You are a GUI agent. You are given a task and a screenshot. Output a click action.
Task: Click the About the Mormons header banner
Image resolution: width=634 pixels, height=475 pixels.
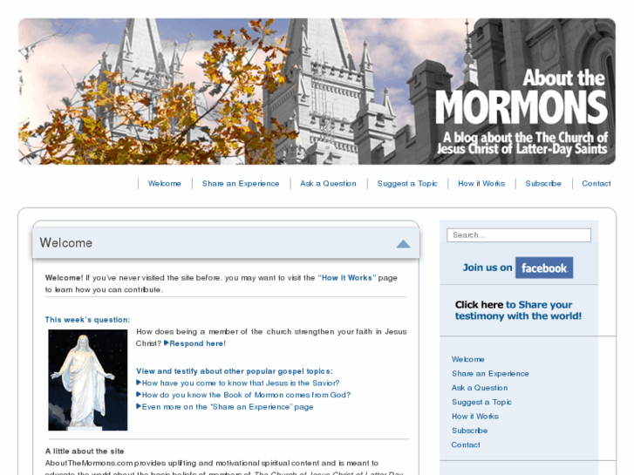coord(317,92)
